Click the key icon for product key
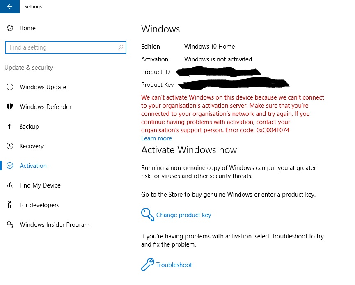The height and width of the screenshot is (285, 355). pyautogui.click(x=148, y=215)
